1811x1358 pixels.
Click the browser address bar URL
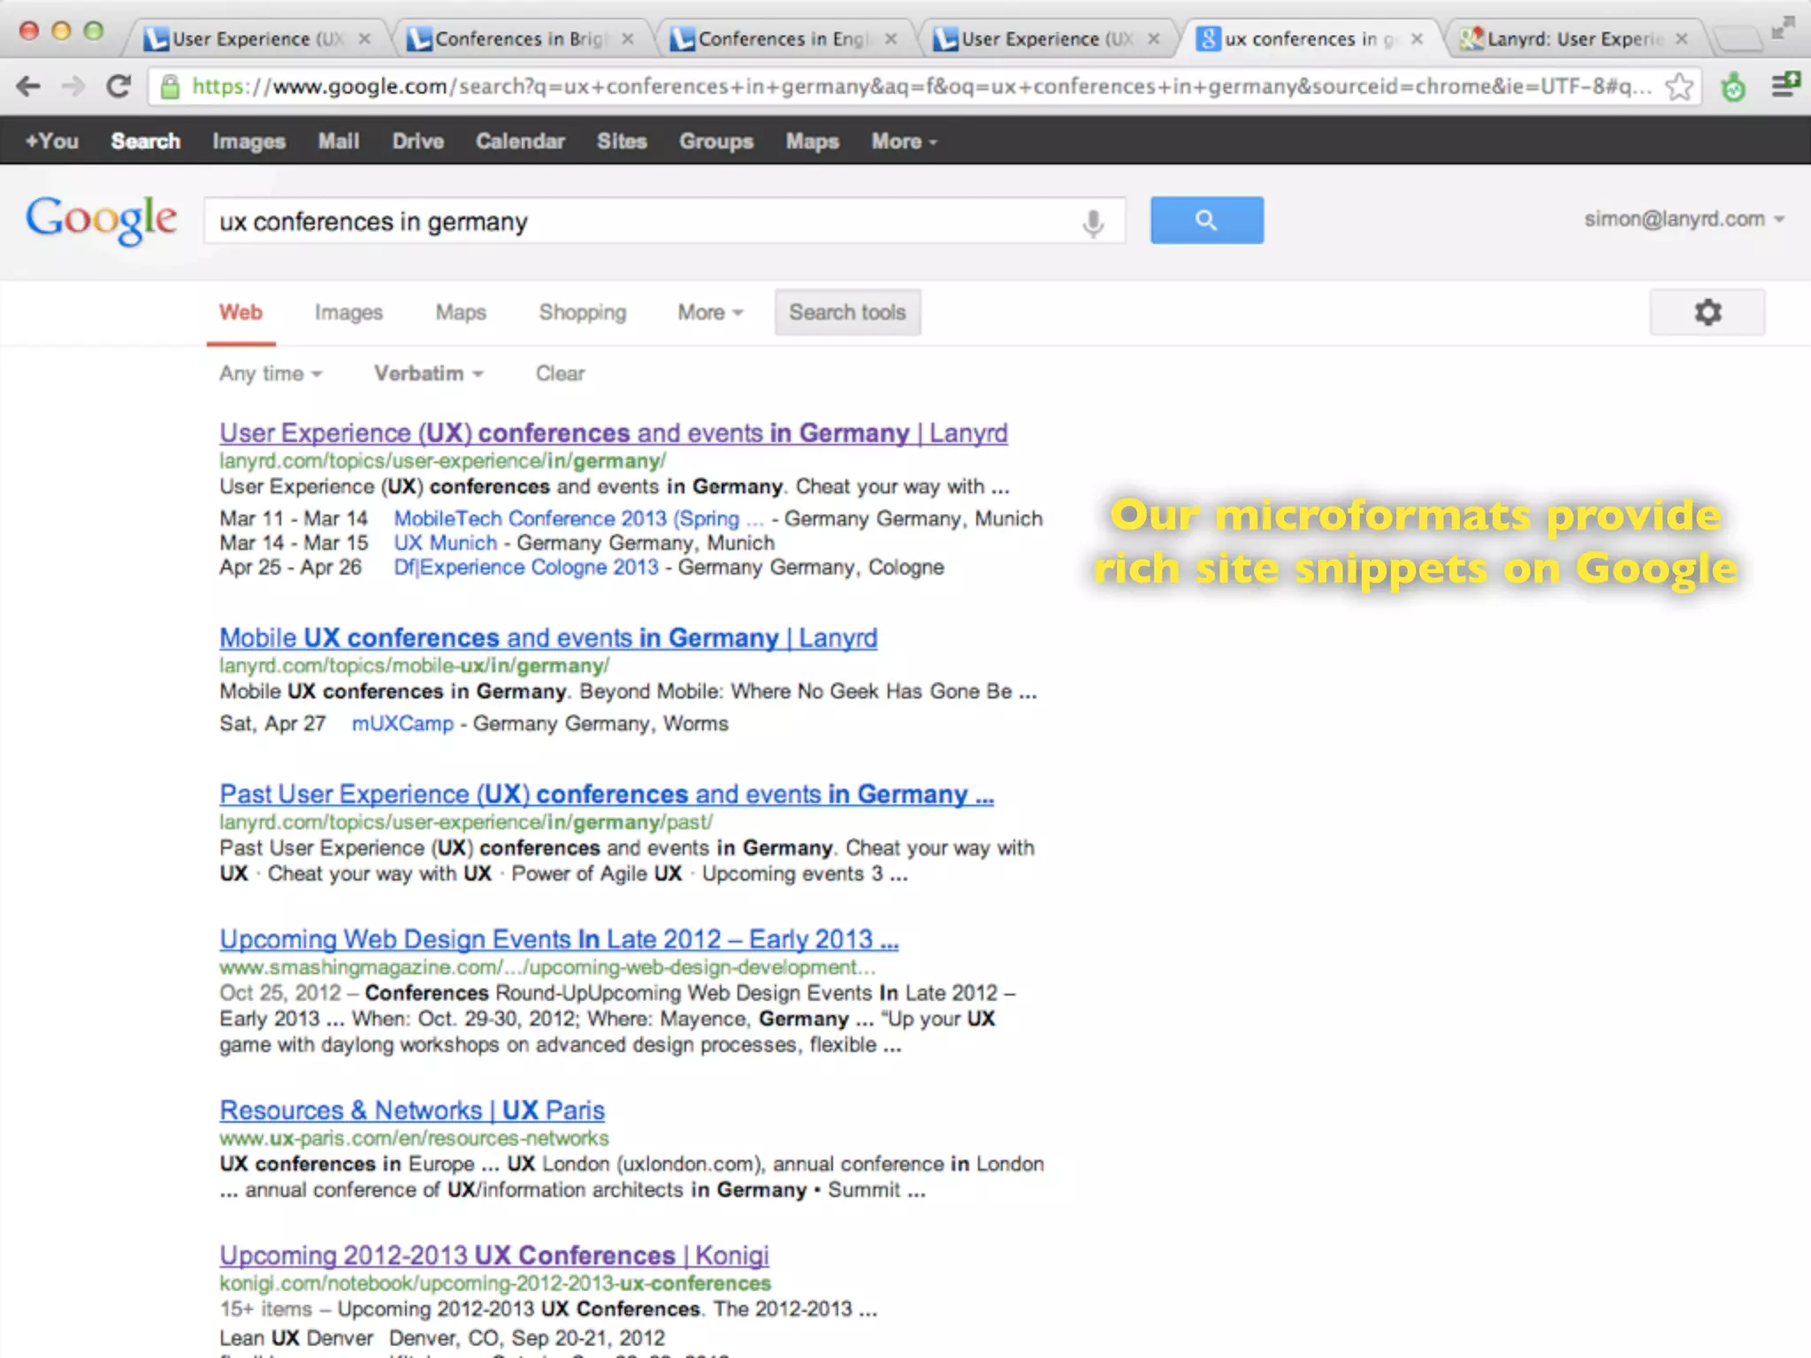[920, 87]
